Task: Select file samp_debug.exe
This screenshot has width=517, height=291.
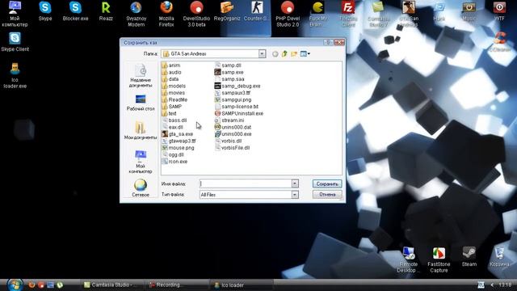Action: tap(237, 86)
